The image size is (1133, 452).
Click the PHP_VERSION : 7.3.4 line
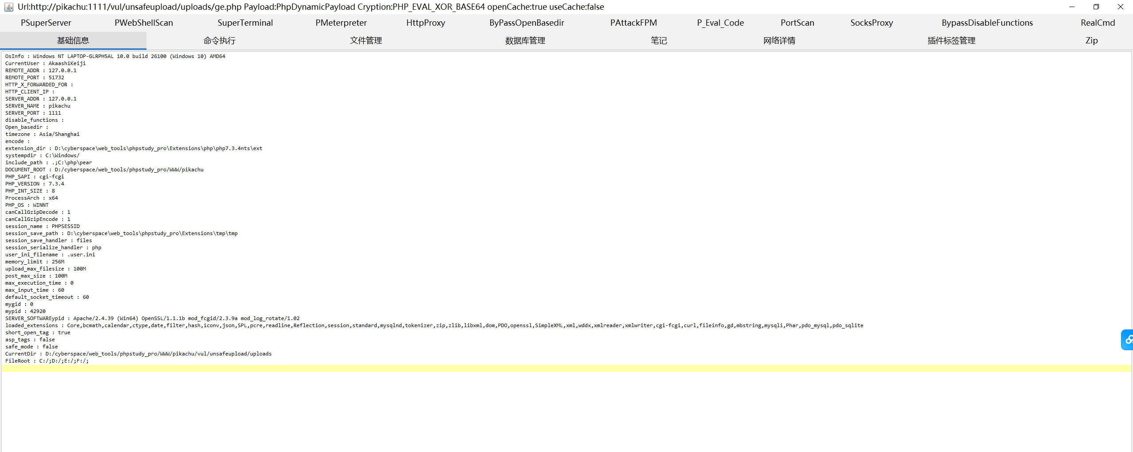coord(35,184)
